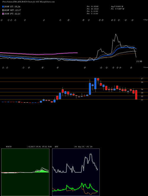148x196 pixels.
Task: Click the Pre V: 9.007 M value
Action: (x=117, y=9)
